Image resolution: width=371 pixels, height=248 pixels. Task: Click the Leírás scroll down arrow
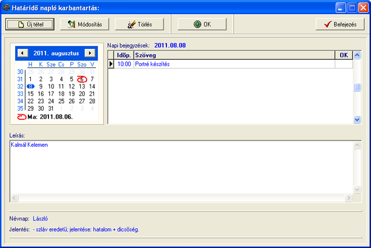pyautogui.click(x=357, y=190)
